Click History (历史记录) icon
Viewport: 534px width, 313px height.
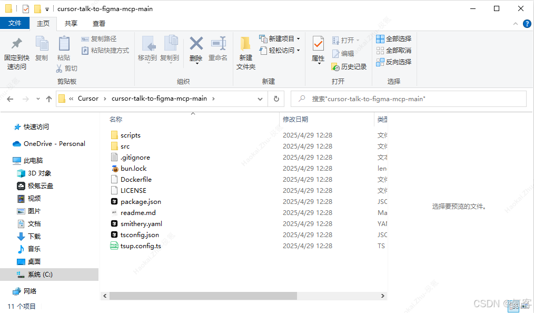pos(335,67)
